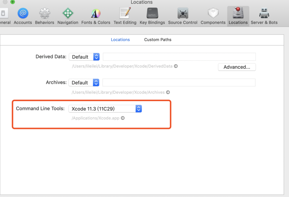
Task: Select the Locations toolbar icon
Action: click(238, 16)
